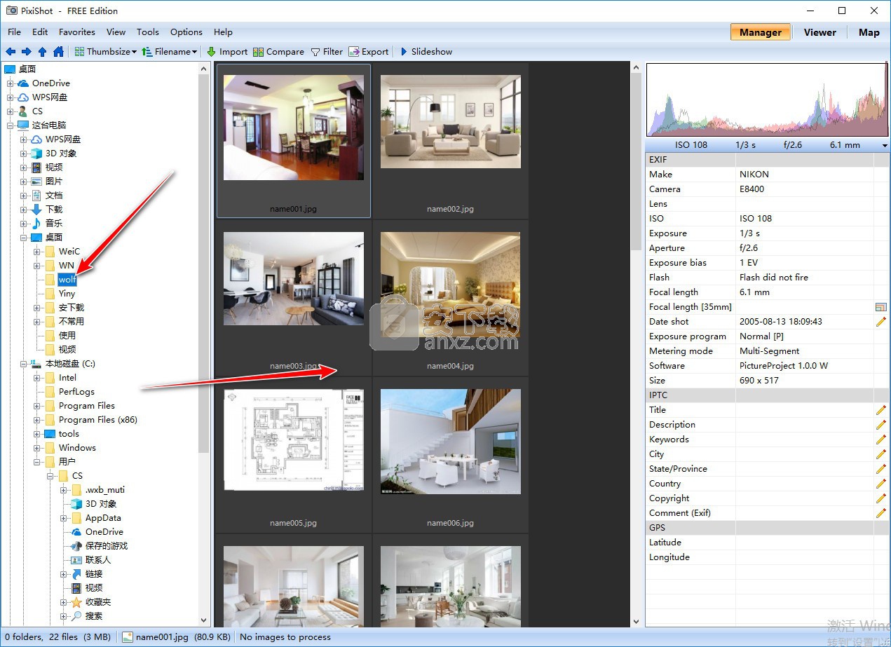Click the 音乐 music note icon
Screen dimensions: 891x647
click(36, 224)
